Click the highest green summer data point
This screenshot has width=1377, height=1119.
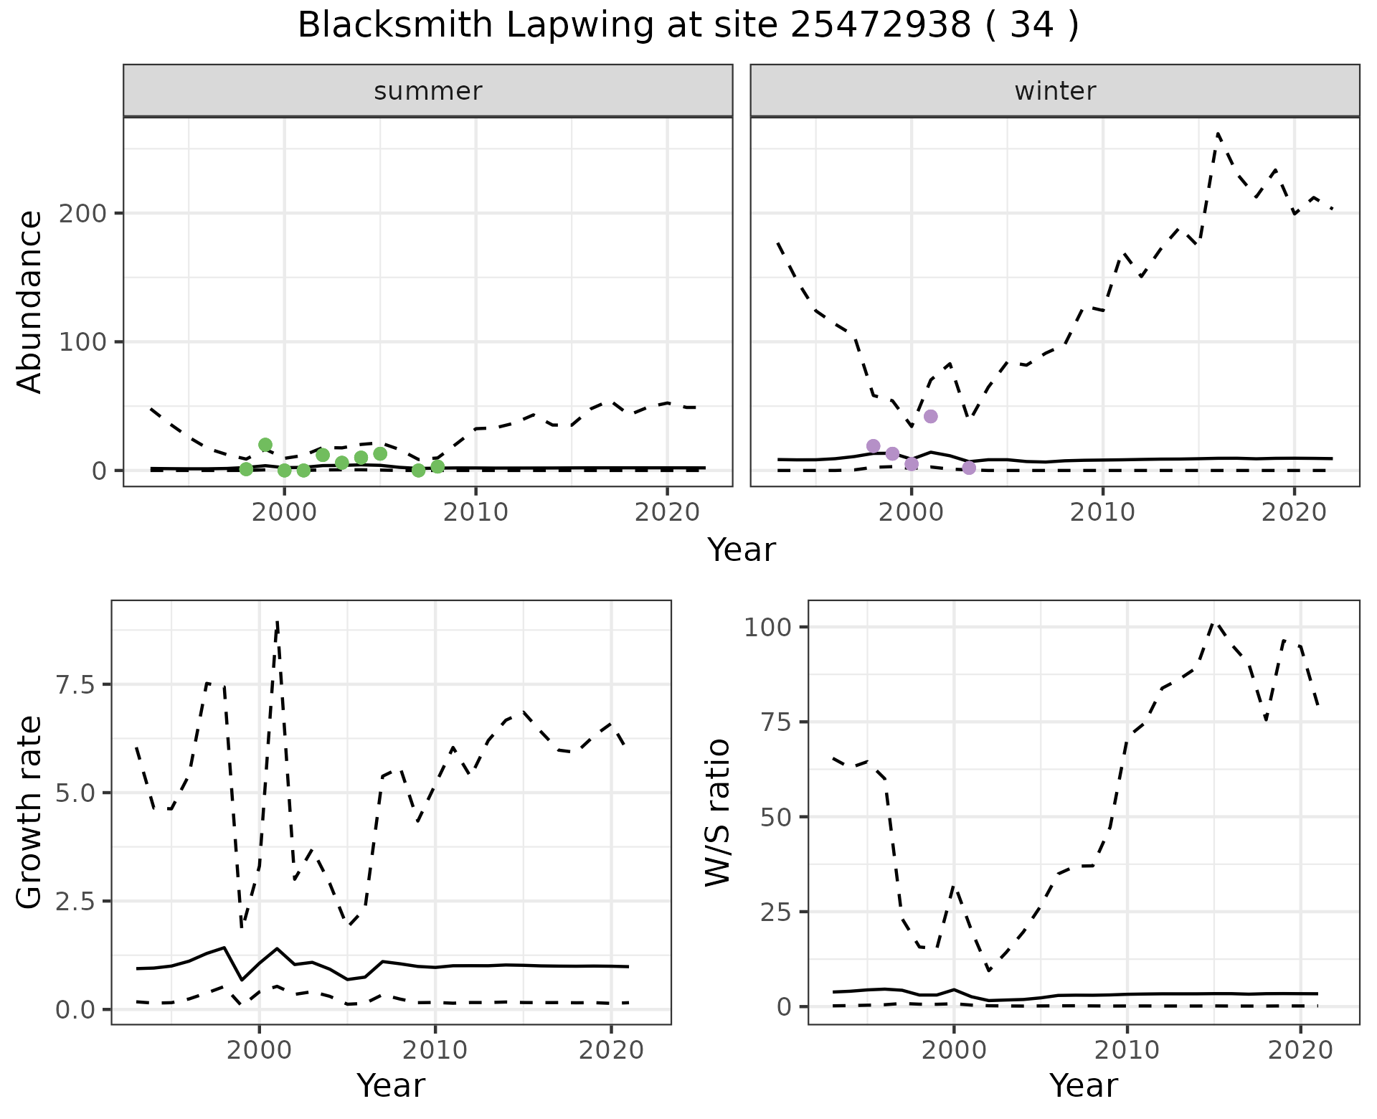265,445
